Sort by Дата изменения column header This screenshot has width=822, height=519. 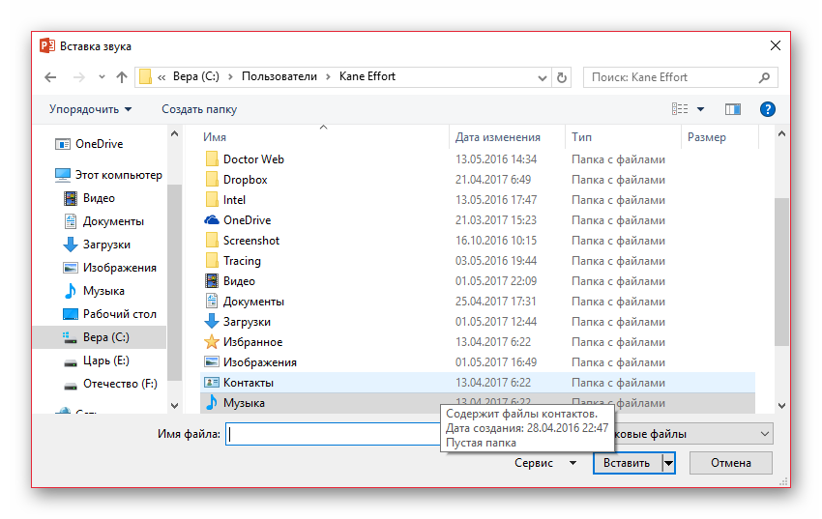[x=497, y=137]
